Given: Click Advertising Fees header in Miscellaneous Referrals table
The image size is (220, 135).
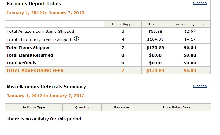Looking at the screenshot, I should tap(176, 107).
